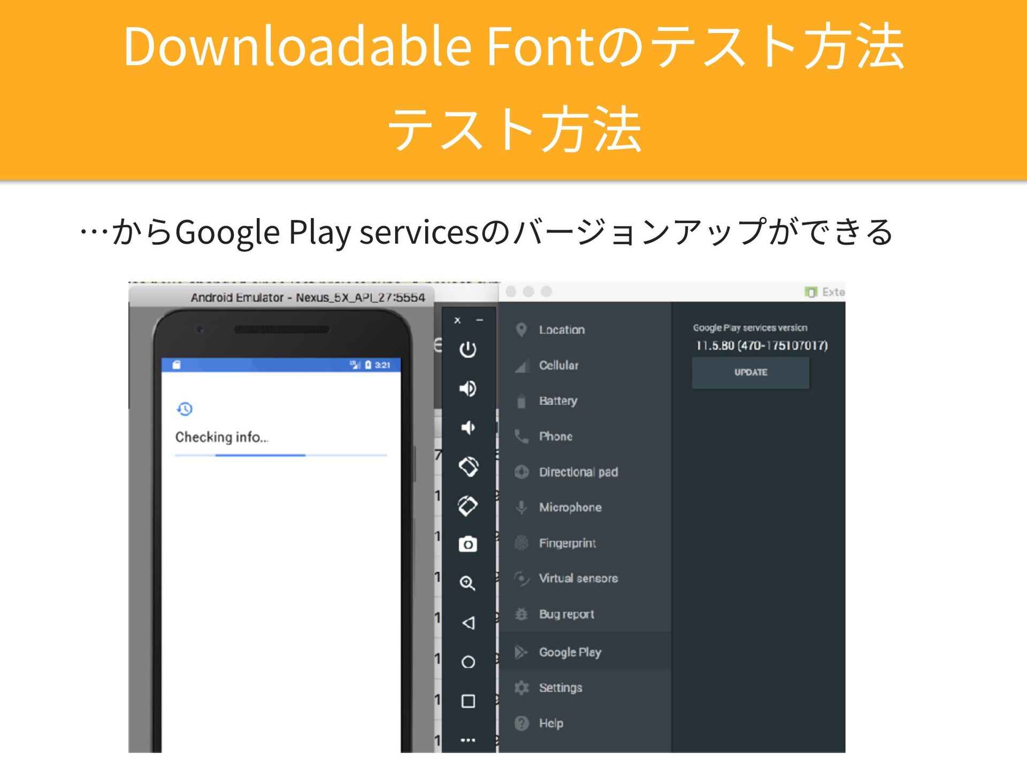Open the Settings tab
The width and height of the screenshot is (1027, 770).
585,688
